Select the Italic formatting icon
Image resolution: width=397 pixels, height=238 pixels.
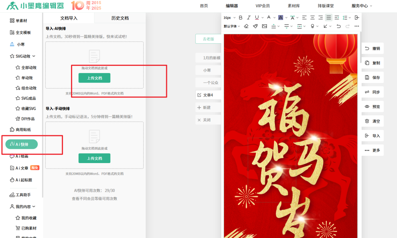click(x=248, y=17)
